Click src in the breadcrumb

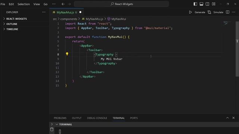pyautogui.click(x=55, y=19)
